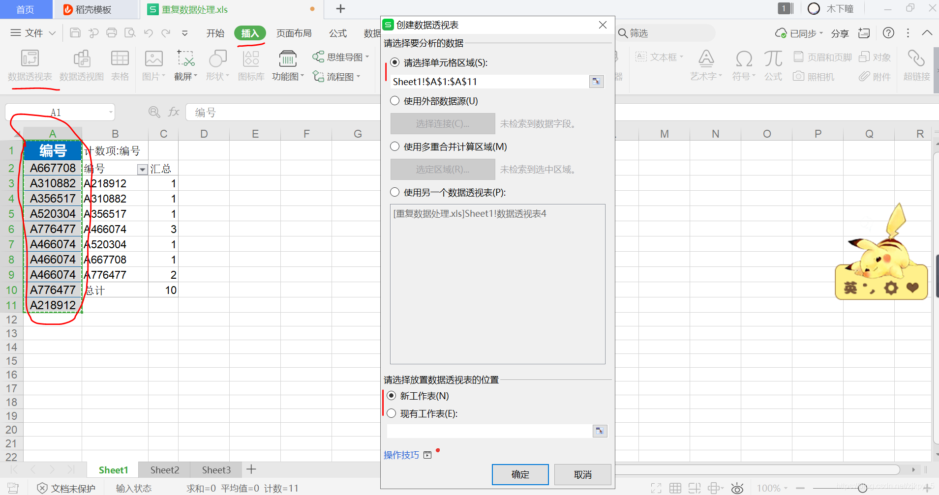The height and width of the screenshot is (495, 939).
Task: Insert a picture using 图片
Action: (x=153, y=65)
